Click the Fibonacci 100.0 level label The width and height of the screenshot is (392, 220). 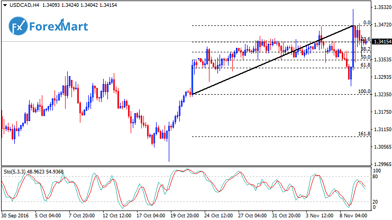(364, 91)
